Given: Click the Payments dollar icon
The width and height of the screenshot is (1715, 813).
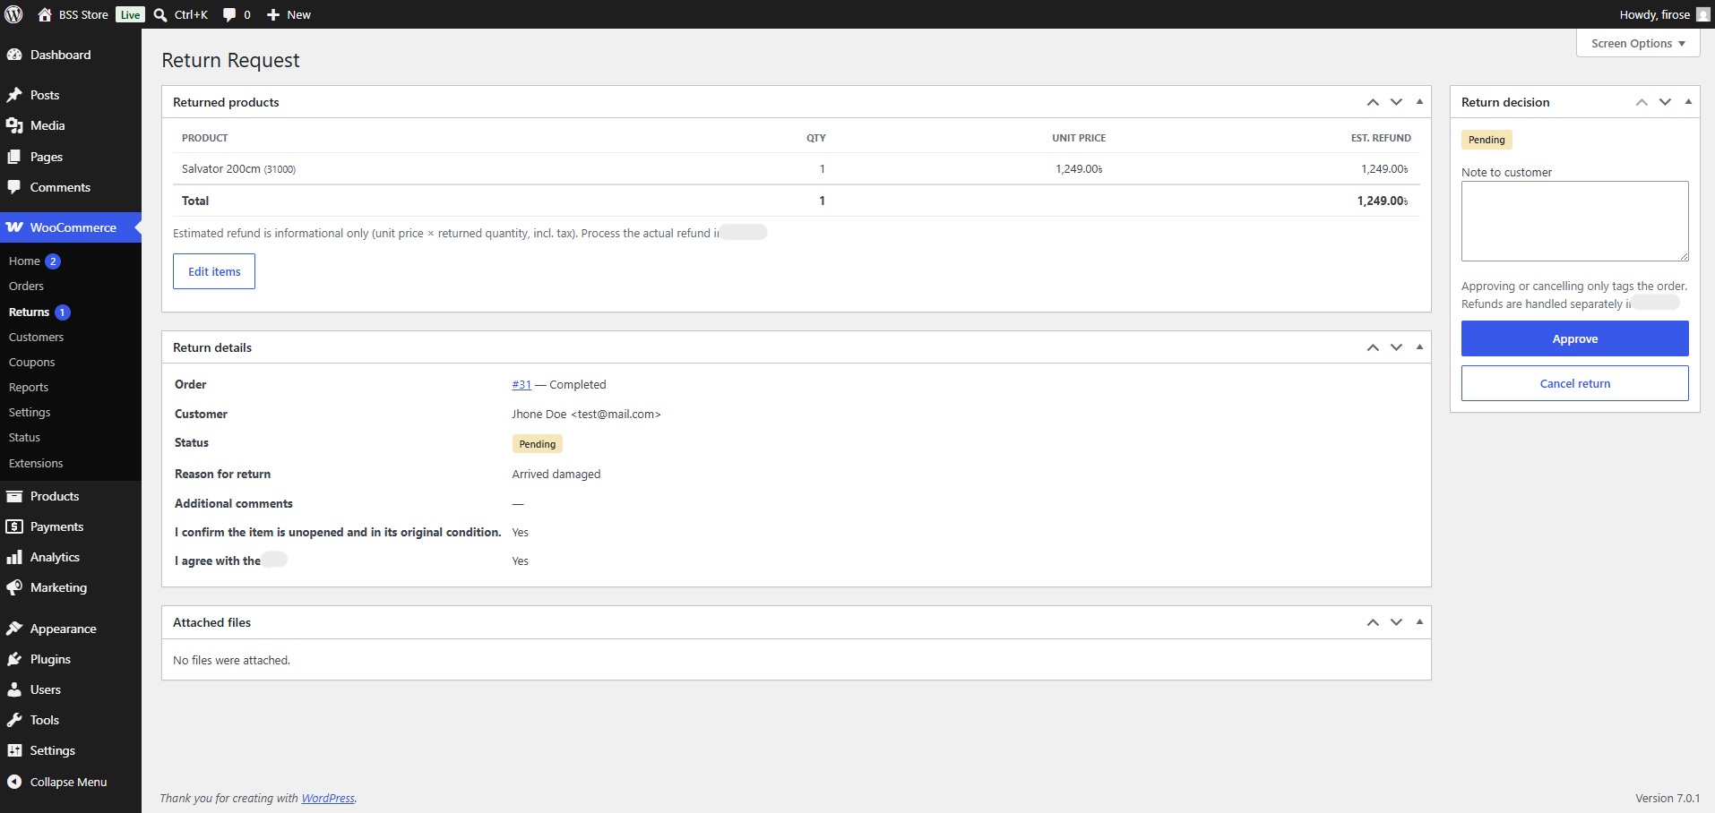Looking at the screenshot, I should click(x=14, y=526).
